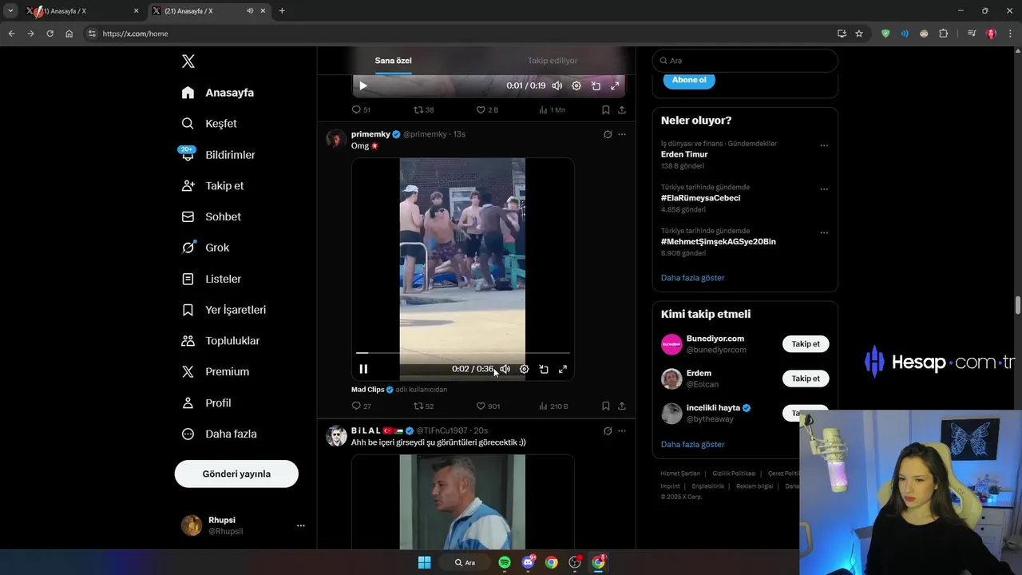Ask Grok about primemky post

pos(608,134)
